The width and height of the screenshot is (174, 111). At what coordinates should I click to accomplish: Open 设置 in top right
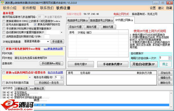pyautogui.click(x=153, y=8)
